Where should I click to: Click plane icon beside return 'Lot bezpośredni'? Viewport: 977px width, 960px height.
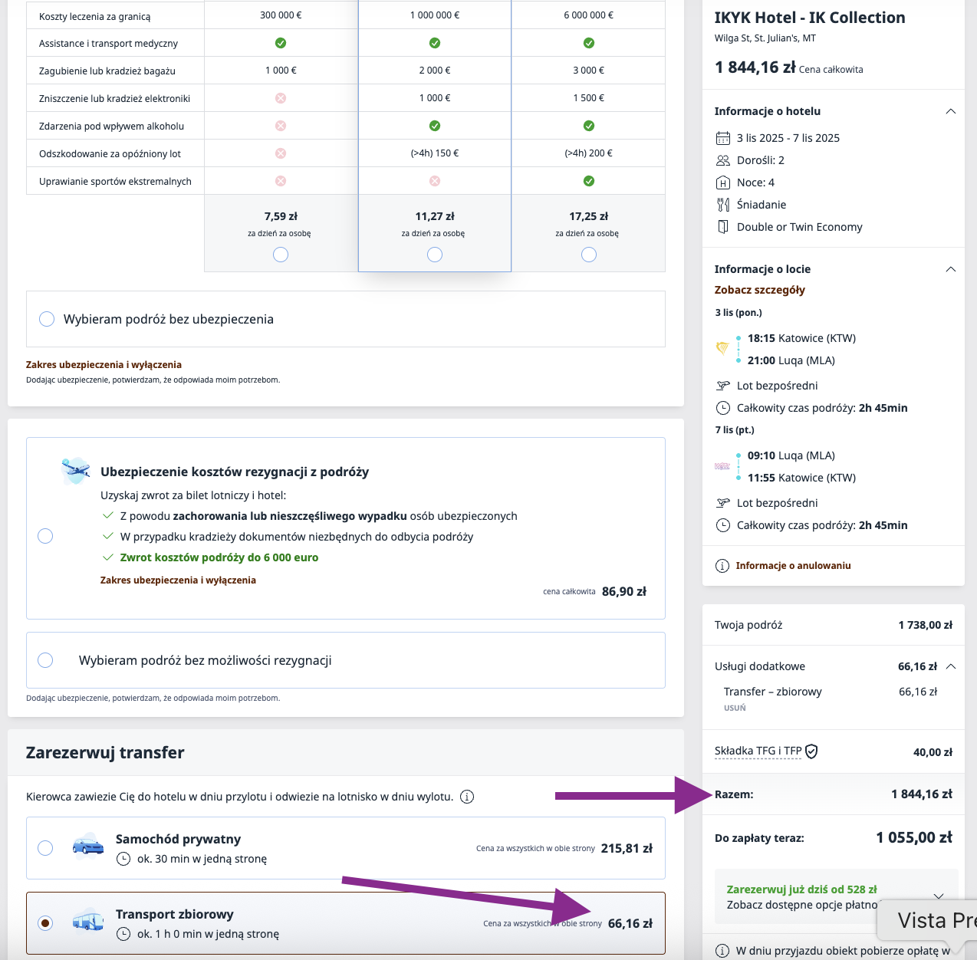723,503
